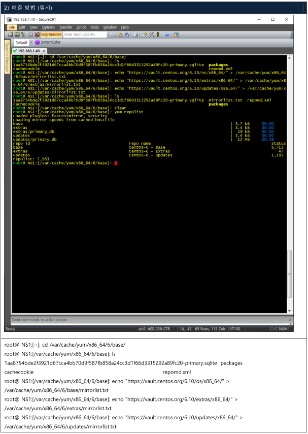
Task: Click the purple SwitchColor button
Action: (48, 43)
